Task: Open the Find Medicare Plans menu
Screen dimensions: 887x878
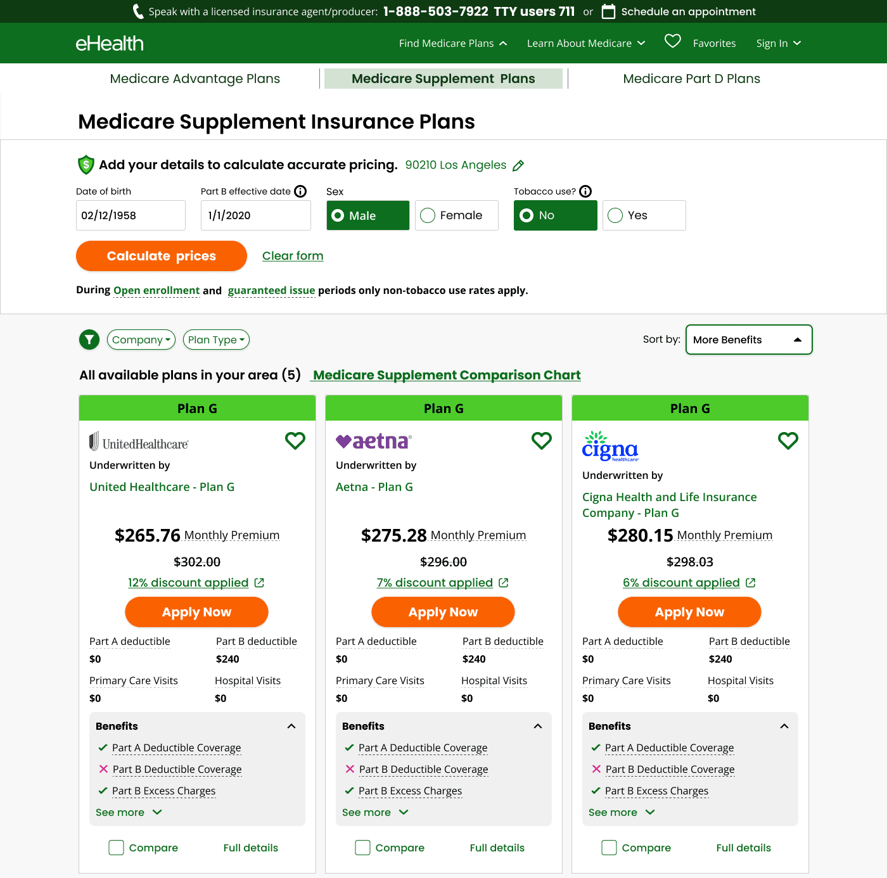Action: point(453,43)
